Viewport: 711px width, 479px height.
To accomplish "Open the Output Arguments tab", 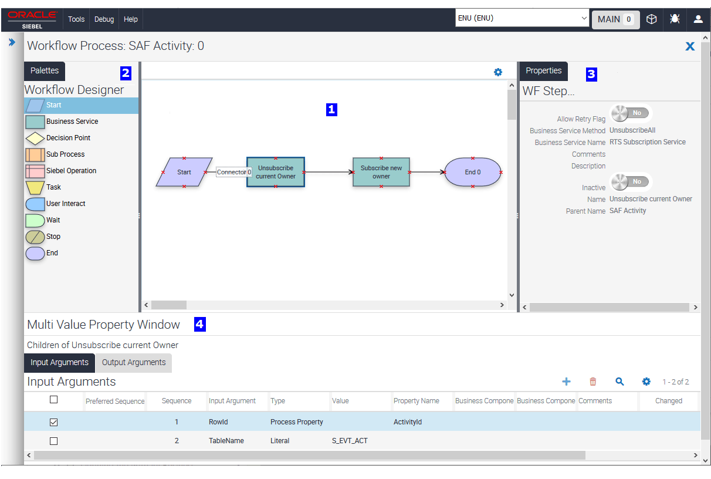I will coord(134,362).
